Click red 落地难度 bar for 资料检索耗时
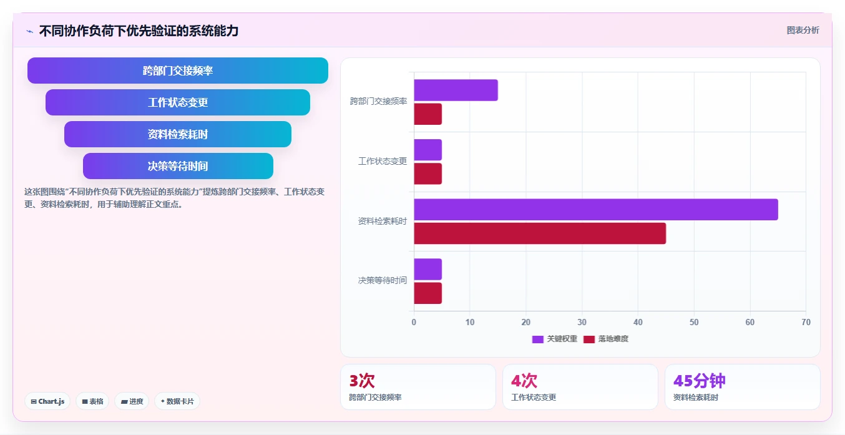Screen dimensions: 845x435 540,233
